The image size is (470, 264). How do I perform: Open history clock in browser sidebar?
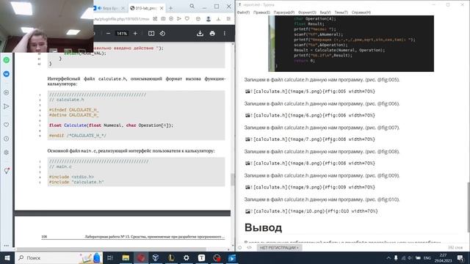coord(7,139)
